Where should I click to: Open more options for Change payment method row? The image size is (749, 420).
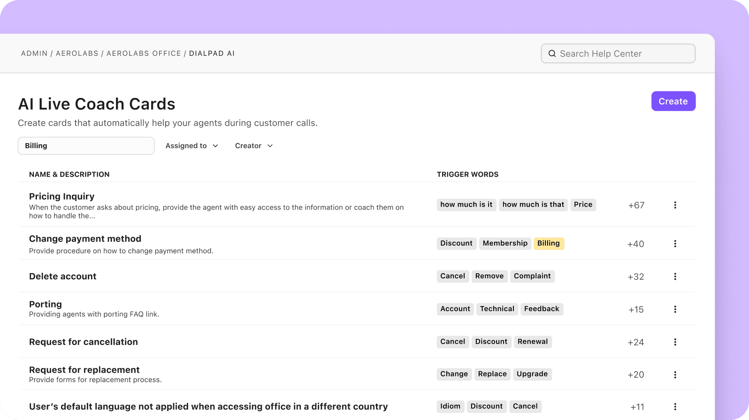click(675, 244)
